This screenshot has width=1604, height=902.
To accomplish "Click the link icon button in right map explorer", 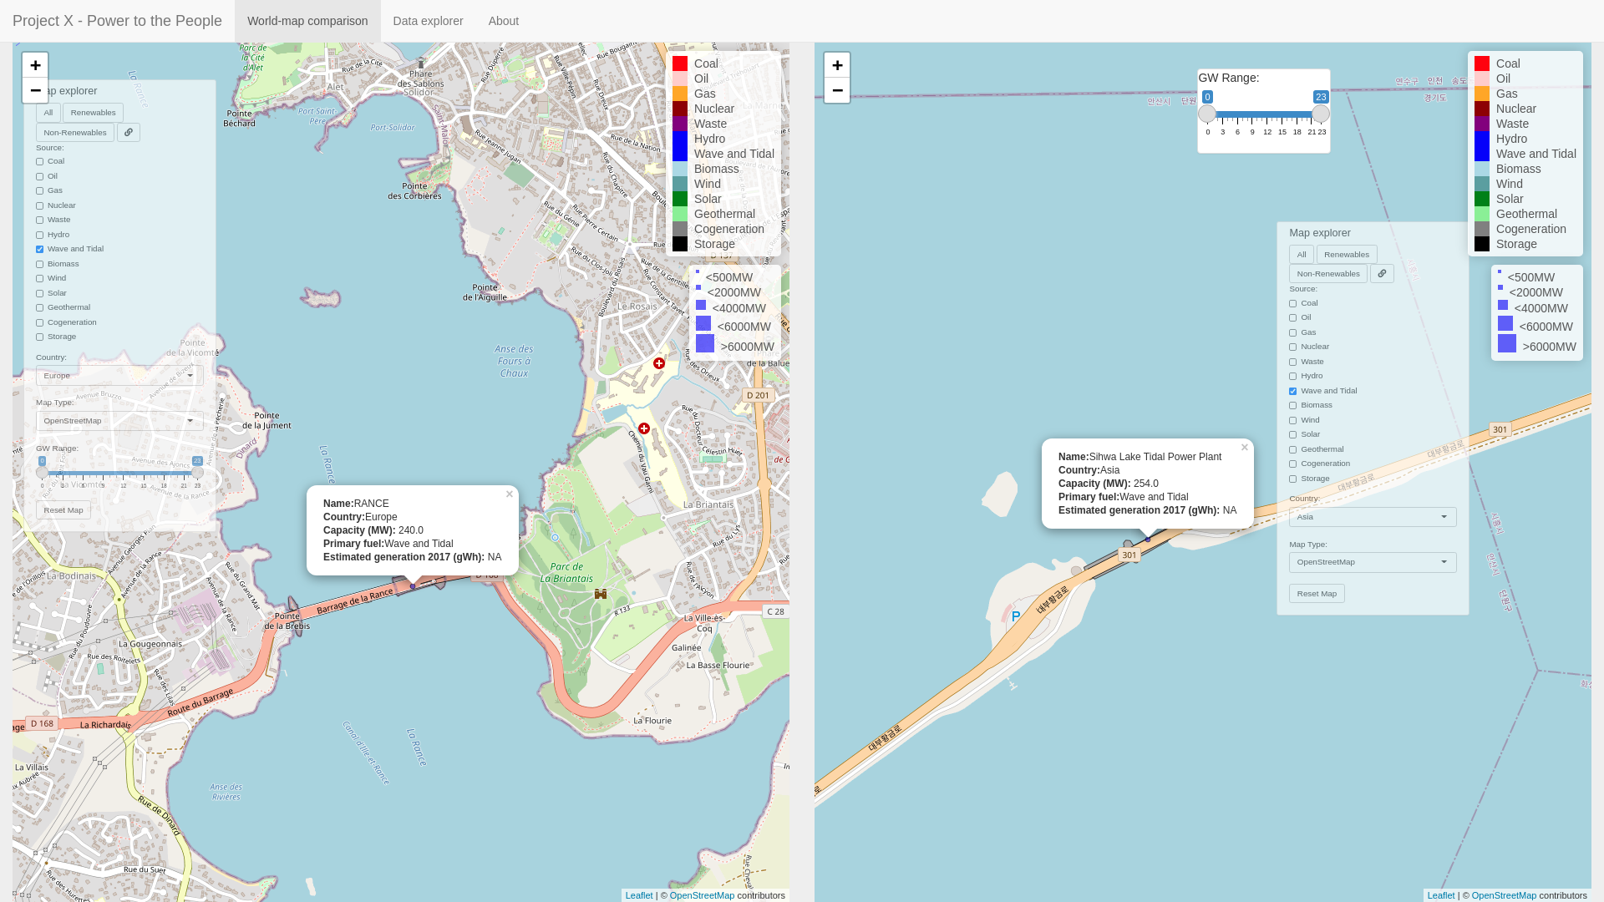I will click(x=1382, y=274).
